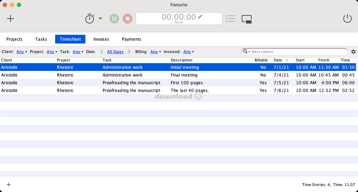Switch to the mini timer window
Screen dimensions: 358x192
click(x=247, y=19)
